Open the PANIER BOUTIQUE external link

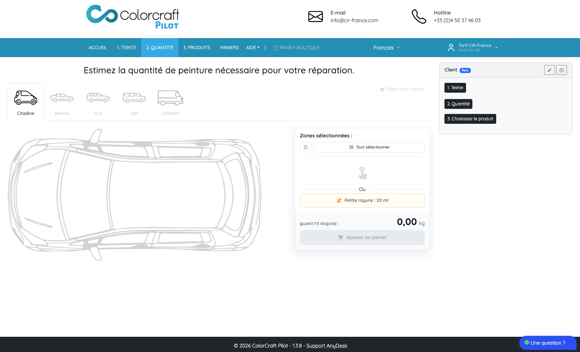tap(297, 48)
